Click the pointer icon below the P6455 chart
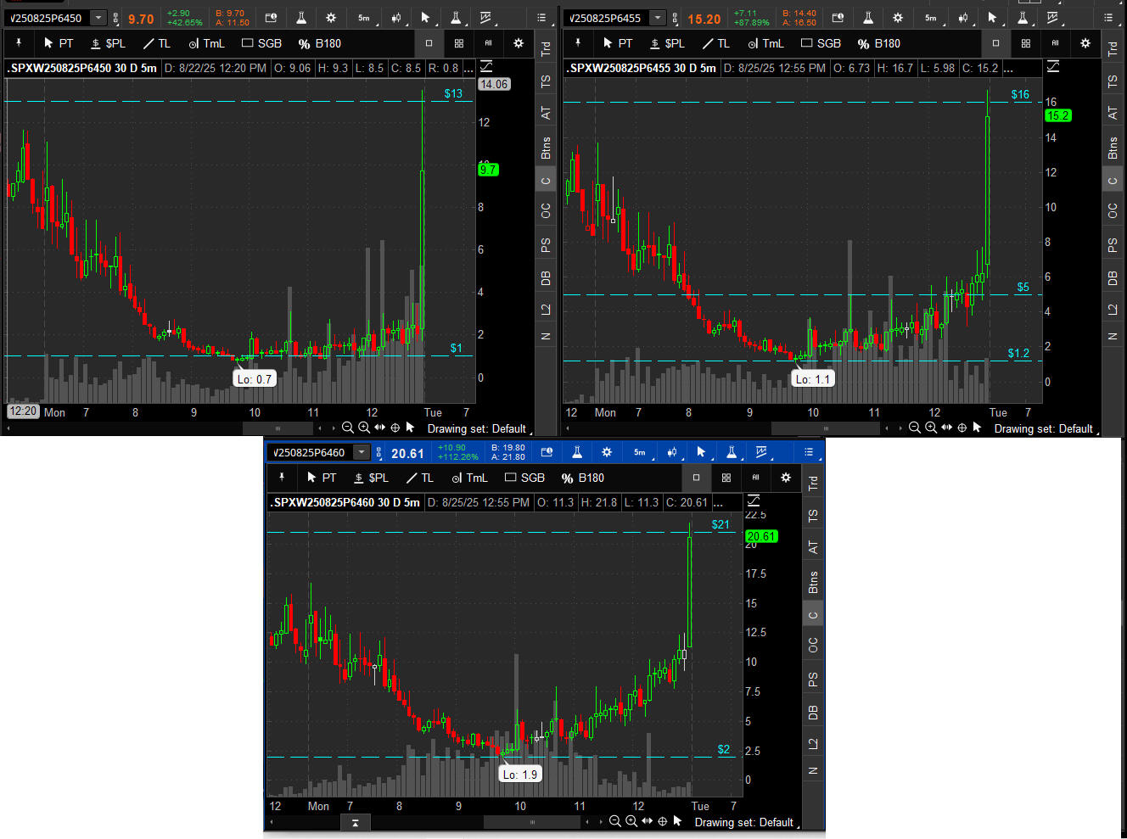The height and width of the screenshot is (839, 1127). click(x=977, y=428)
